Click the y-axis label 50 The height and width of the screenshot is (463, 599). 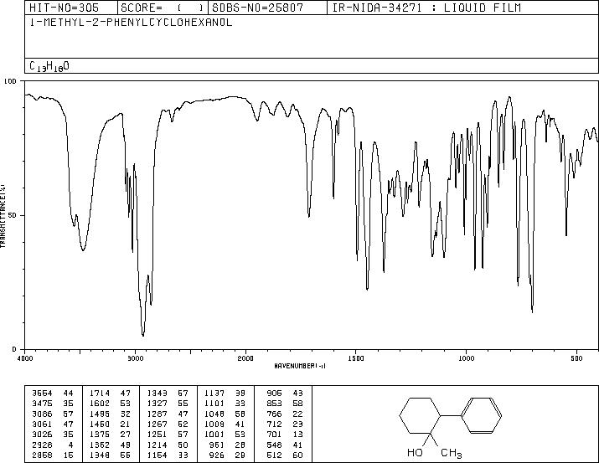pos(13,215)
